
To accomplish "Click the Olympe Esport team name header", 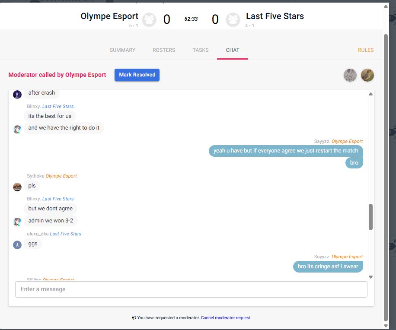I will click(109, 16).
